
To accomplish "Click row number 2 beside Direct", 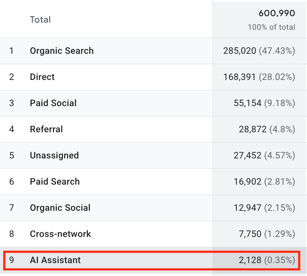I will (12, 77).
